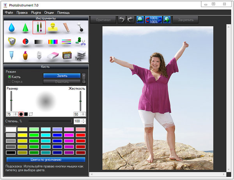Enable the Кисть mode checkbox
The image size is (234, 180).
(9, 77)
